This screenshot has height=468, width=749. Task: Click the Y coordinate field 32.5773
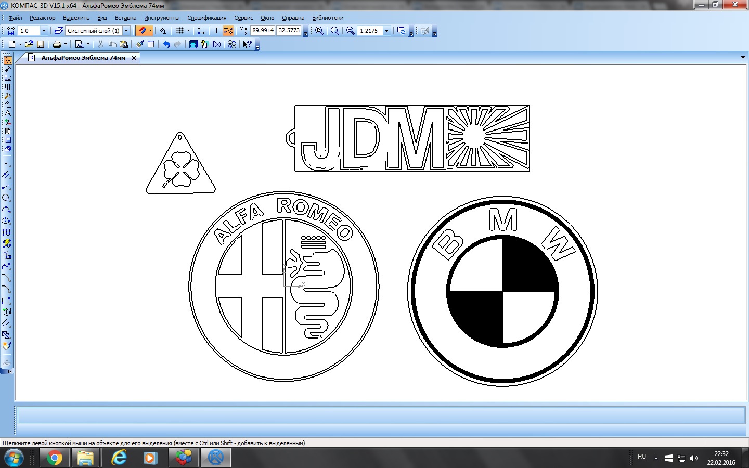click(x=289, y=31)
